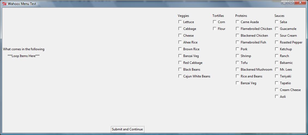Check Brown Rice
This screenshot has width=308, height=135.
click(180, 49)
